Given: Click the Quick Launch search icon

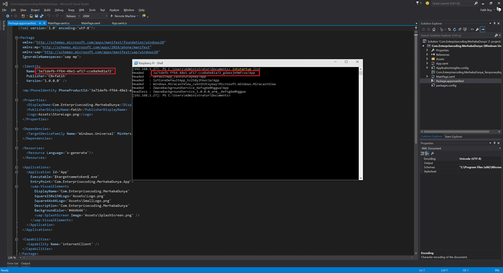Looking at the screenshot, I should coord(476,3).
